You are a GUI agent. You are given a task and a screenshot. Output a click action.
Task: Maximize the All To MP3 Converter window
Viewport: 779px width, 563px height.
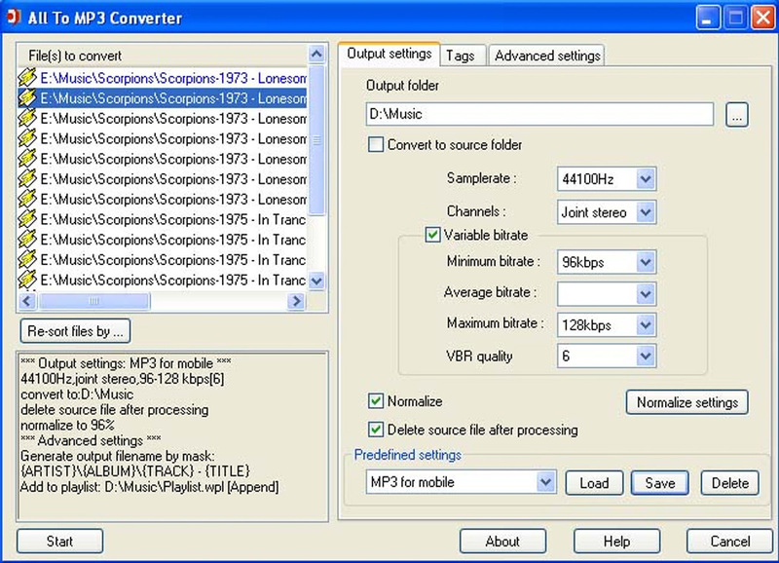[x=735, y=18]
